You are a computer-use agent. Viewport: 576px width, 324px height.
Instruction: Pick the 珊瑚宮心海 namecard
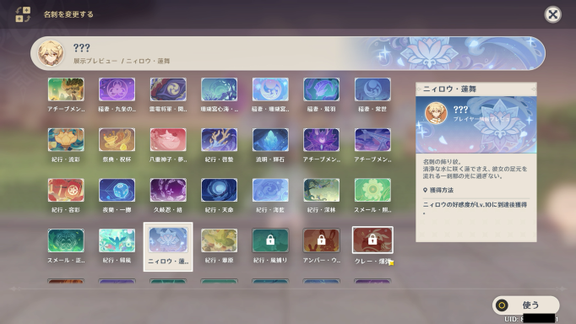(x=219, y=89)
